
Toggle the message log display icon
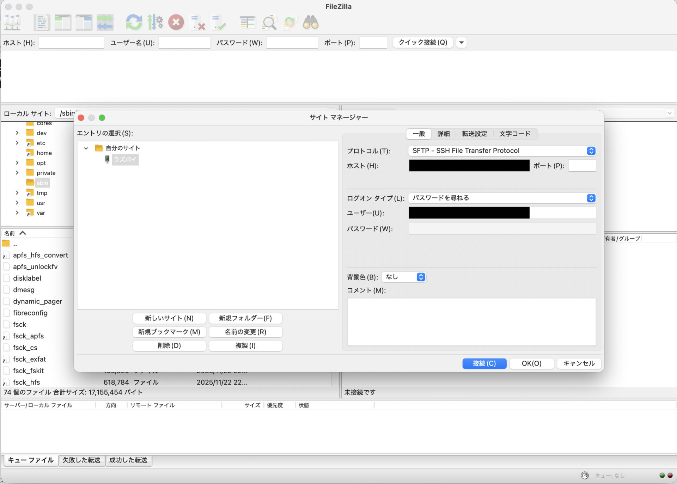[x=42, y=23]
